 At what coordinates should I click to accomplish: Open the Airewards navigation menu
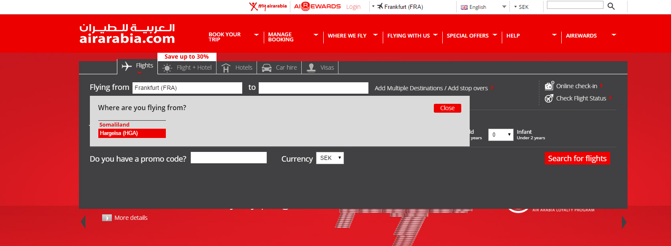pos(591,36)
